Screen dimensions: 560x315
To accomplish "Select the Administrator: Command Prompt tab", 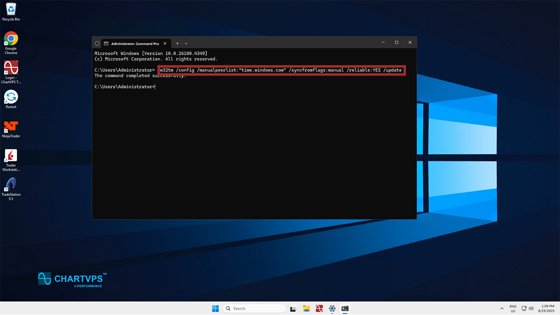I will (131, 43).
